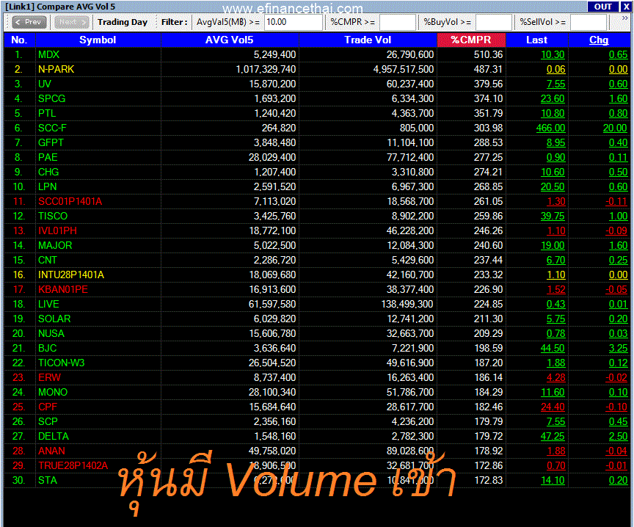This screenshot has width=634, height=527.
Task: Focus the %BuyVol filter input field
Action: tap(494, 22)
